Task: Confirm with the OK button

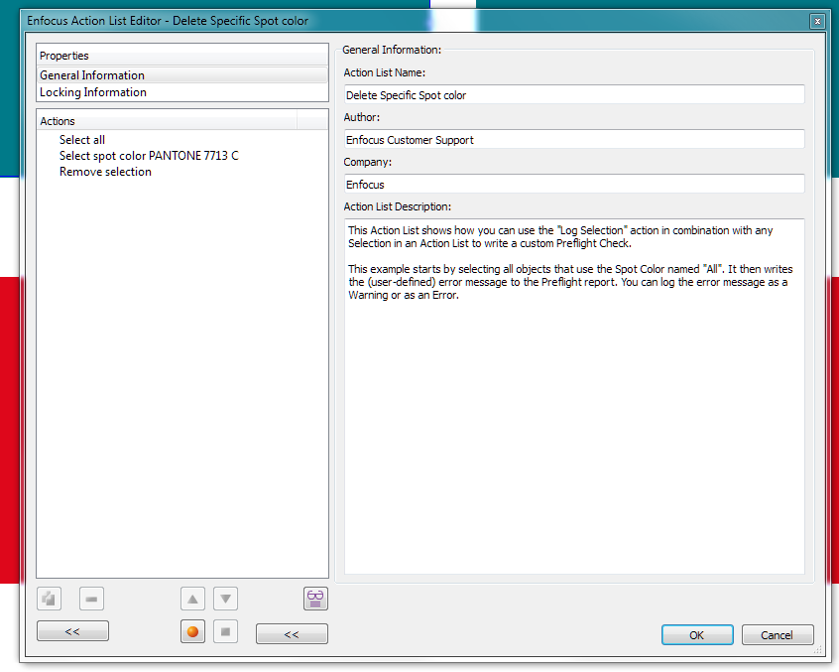Action: tap(697, 635)
